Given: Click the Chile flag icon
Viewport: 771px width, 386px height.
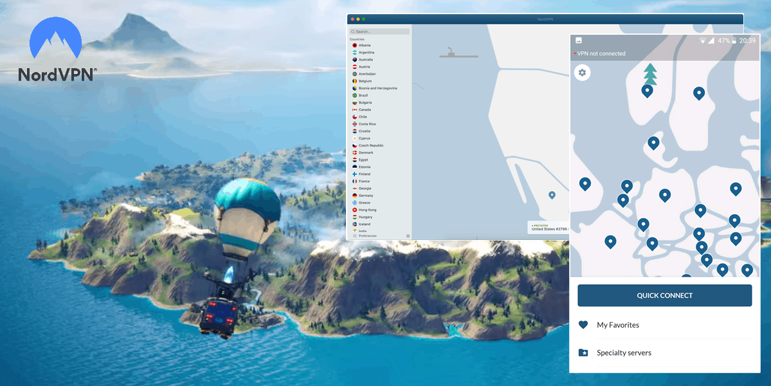Looking at the screenshot, I should pos(354,117).
